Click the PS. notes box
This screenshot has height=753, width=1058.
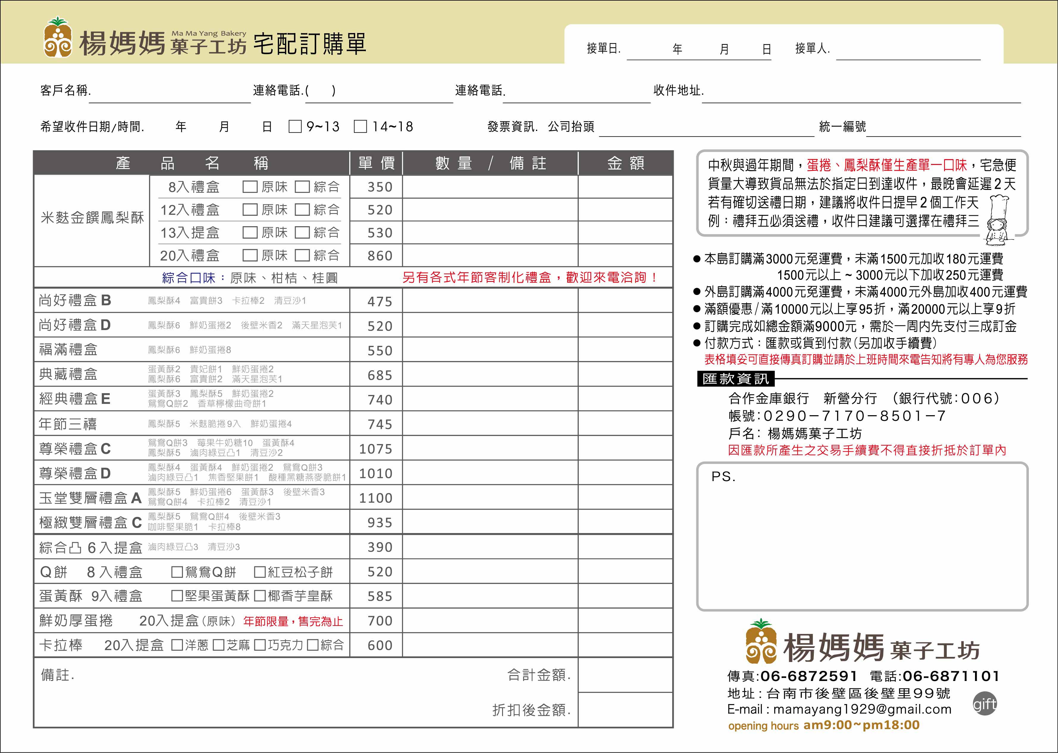tap(862, 536)
